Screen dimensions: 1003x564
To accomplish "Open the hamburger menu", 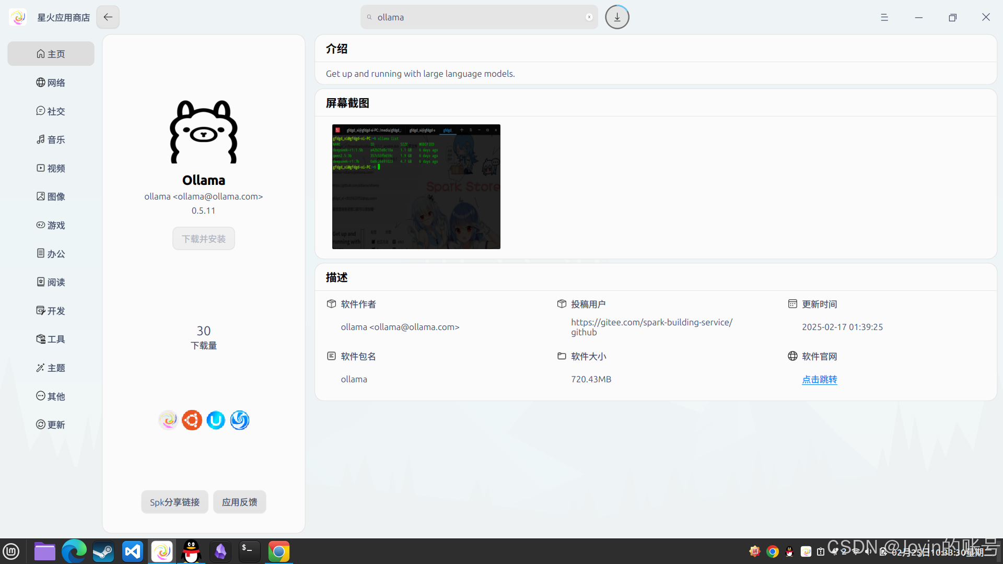I will tap(884, 17).
